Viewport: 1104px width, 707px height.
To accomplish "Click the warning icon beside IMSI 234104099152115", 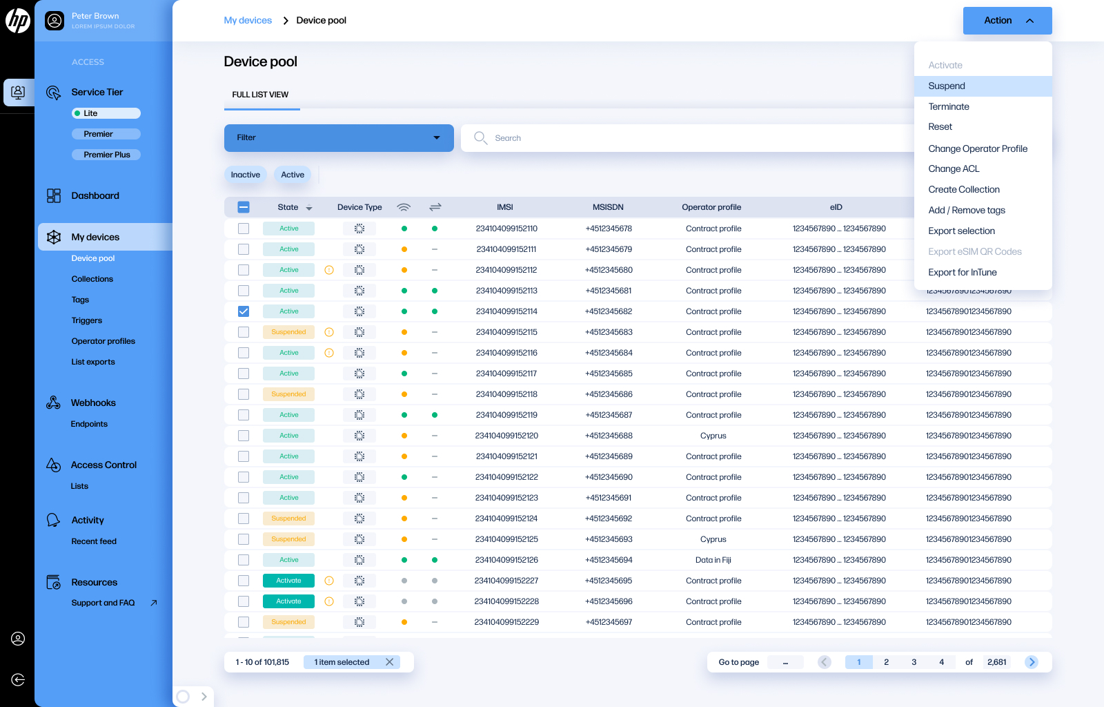I will [329, 332].
